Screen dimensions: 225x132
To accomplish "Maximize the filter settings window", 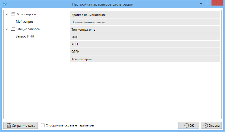I will (208, 3).
